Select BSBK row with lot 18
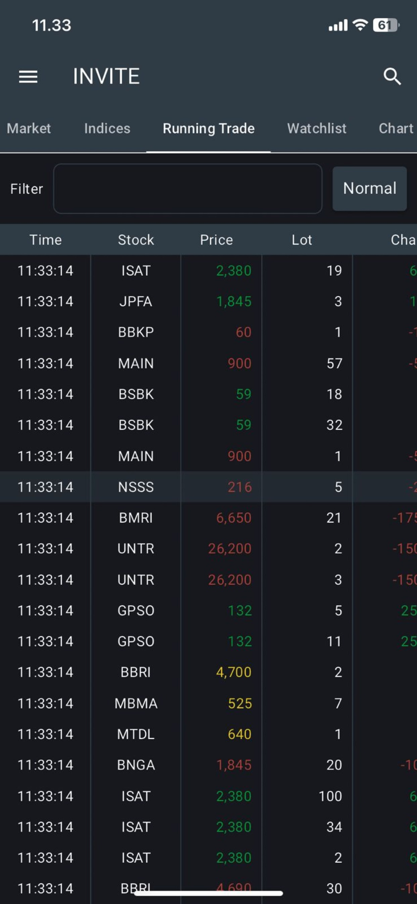 (208, 394)
